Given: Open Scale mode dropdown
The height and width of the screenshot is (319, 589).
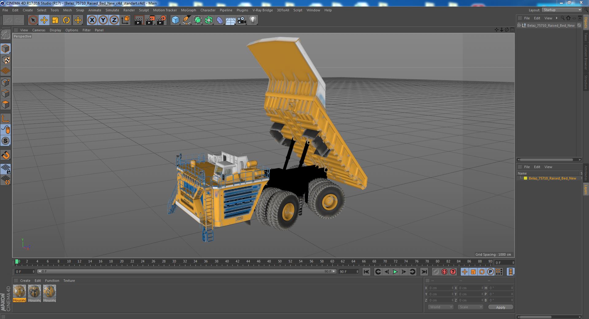Looking at the screenshot, I should 470,307.
